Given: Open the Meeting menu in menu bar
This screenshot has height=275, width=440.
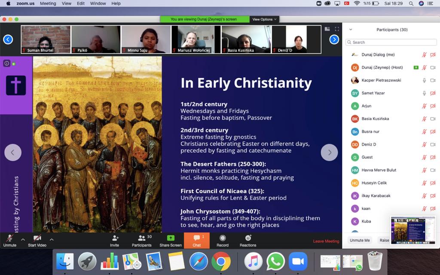Looking at the screenshot, I should tap(48, 3).
